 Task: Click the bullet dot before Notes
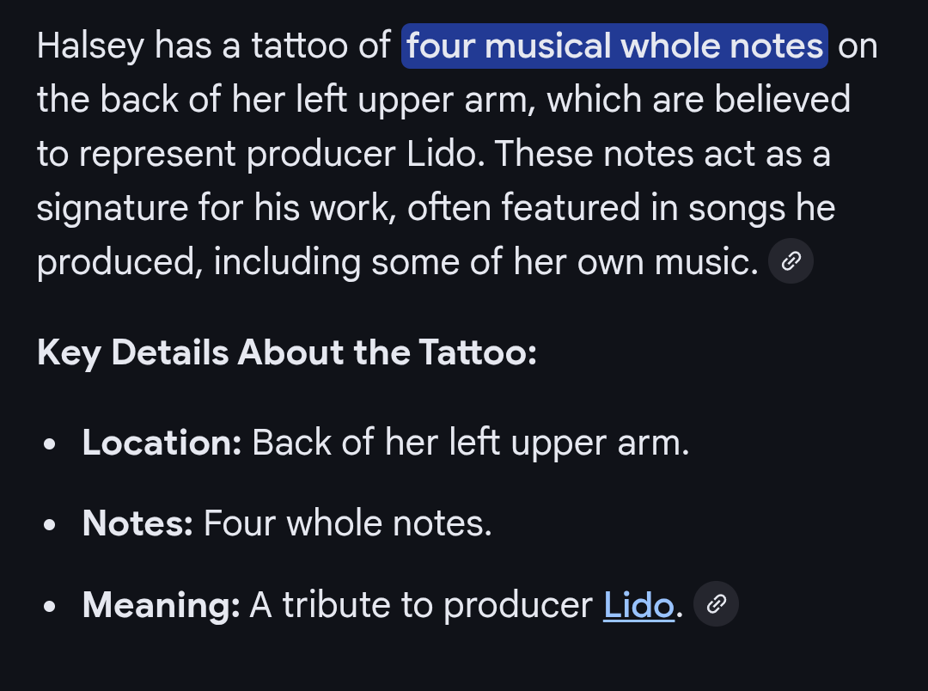pyautogui.click(x=50, y=526)
